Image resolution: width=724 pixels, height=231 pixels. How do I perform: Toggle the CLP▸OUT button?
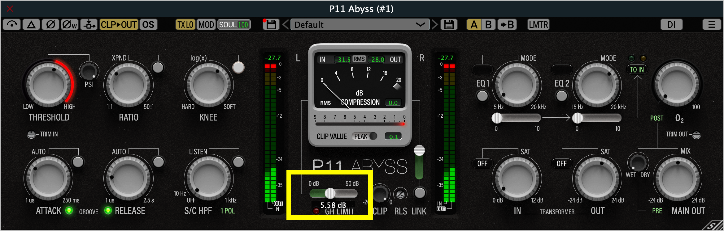(x=119, y=24)
